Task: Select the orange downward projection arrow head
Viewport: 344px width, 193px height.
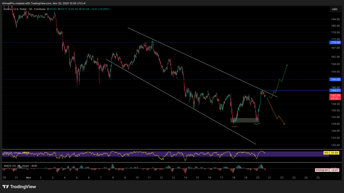Action: tap(284, 124)
